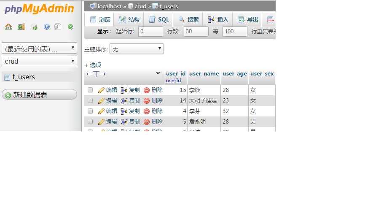The image size is (389, 197).
Task: Click pencil edit icon for row 李焕
Action: 101,90
